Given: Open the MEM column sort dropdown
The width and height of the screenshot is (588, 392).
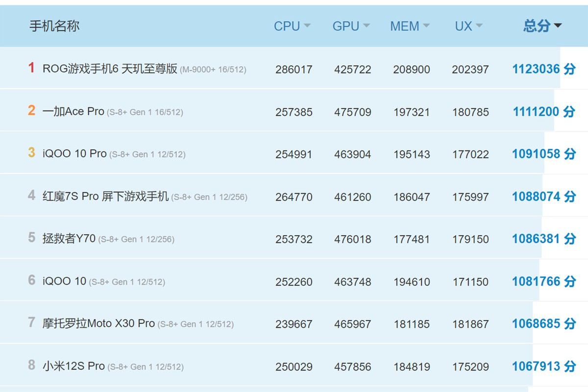Looking at the screenshot, I should point(426,26).
